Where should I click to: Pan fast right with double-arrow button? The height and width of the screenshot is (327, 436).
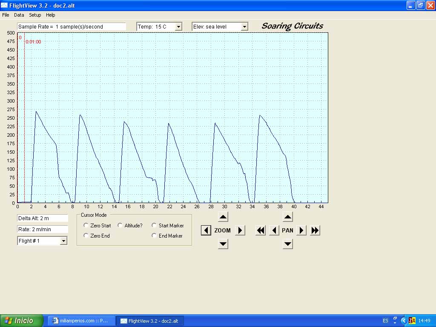pos(315,230)
